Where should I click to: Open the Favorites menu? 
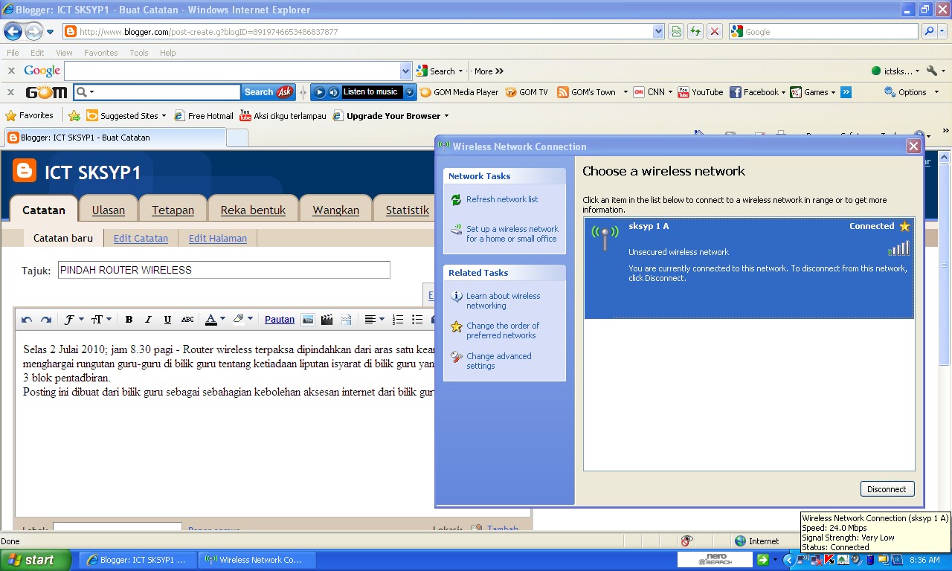click(100, 53)
